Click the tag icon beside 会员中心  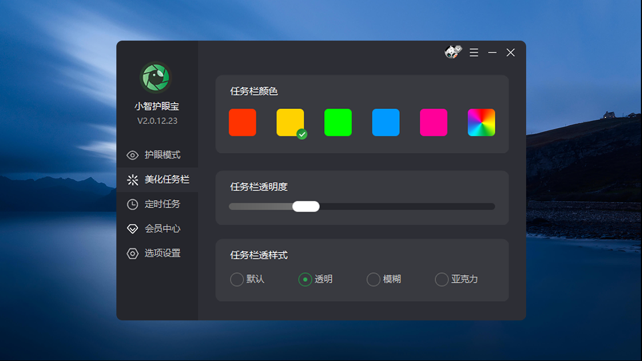(132, 229)
